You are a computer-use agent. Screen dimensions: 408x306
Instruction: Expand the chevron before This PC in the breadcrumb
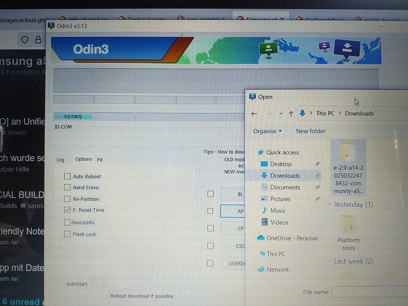tap(311, 113)
